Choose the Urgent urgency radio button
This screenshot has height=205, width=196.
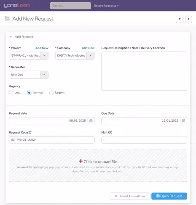(x=51, y=93)
